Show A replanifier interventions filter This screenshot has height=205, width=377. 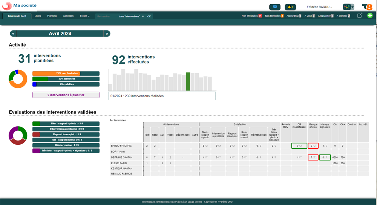coord(326,16)
